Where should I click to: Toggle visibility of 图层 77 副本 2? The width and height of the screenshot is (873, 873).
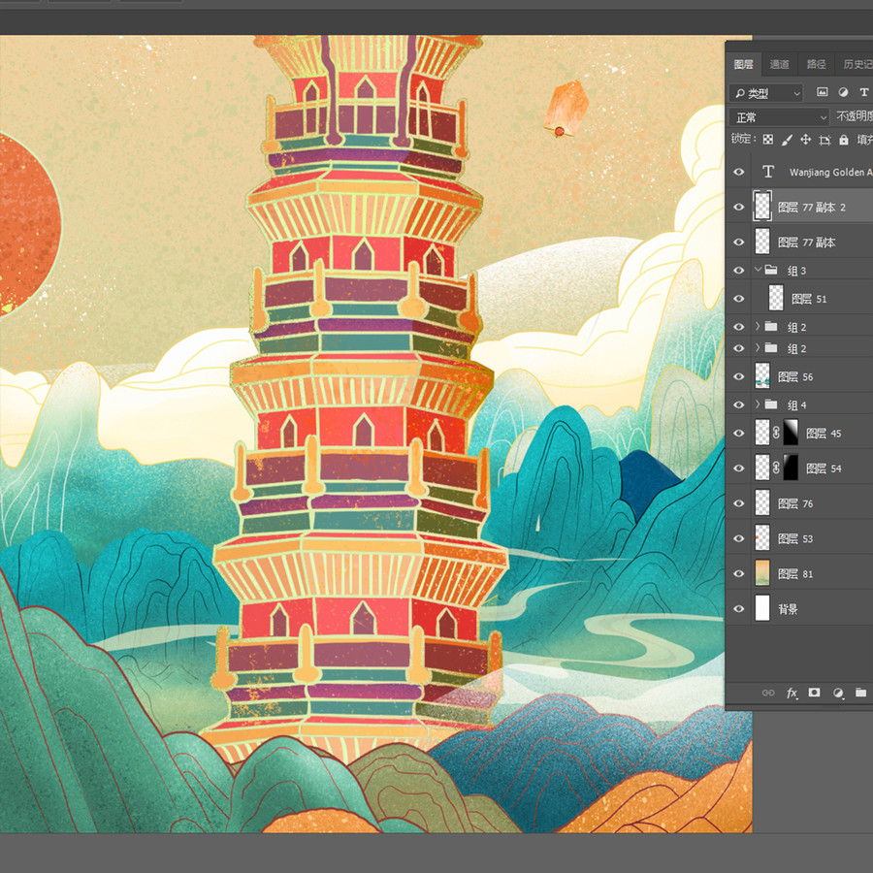739,208
